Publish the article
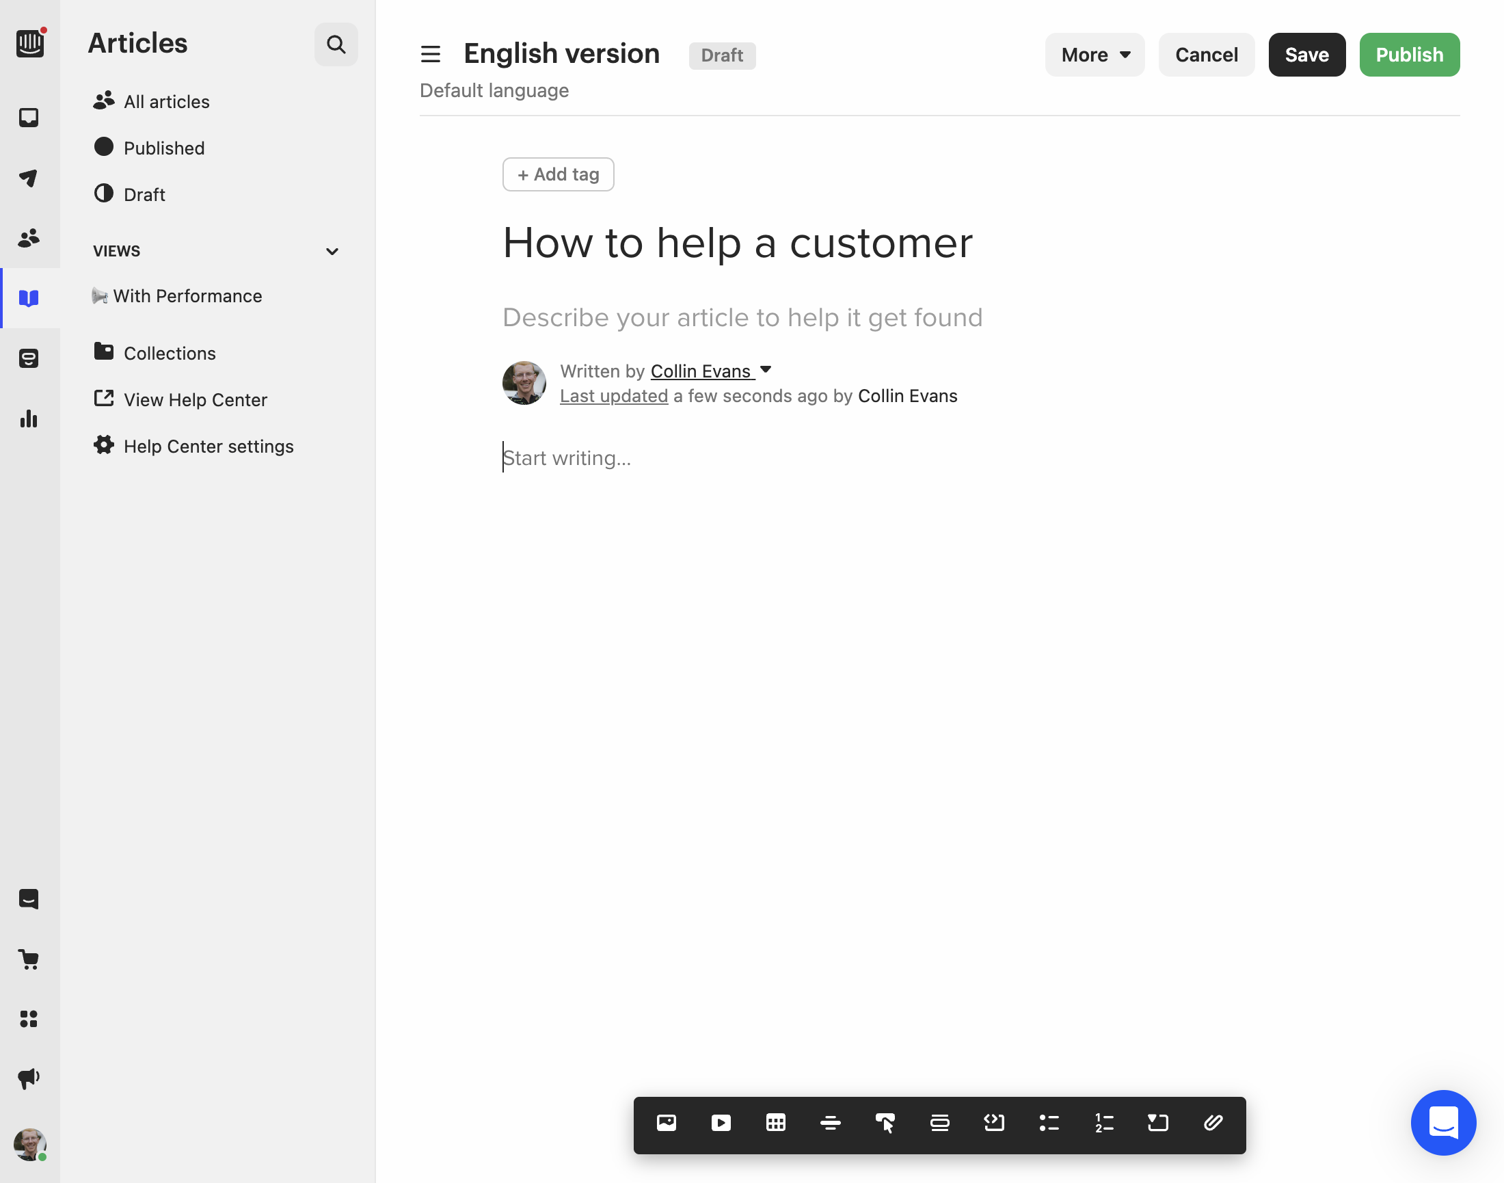The height and width of the screenshot is (1183, 1504). [x=1409, y=55]
